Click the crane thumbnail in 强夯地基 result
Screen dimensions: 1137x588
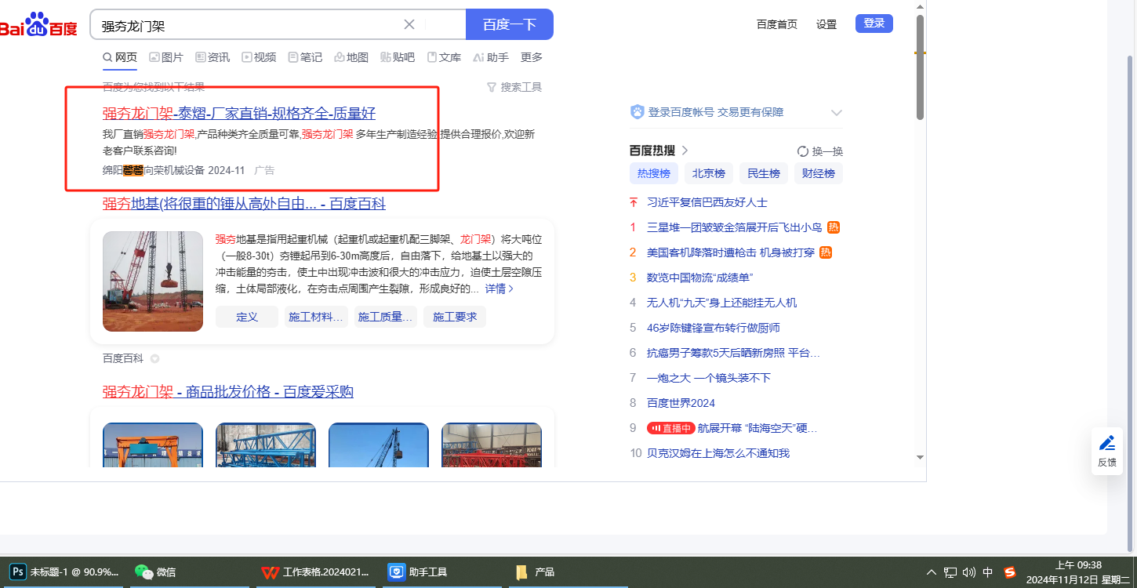153,281
